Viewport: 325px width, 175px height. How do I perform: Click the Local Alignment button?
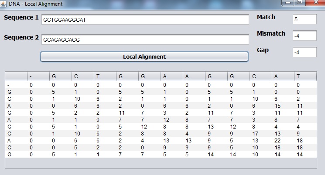(x=144, y=56)
